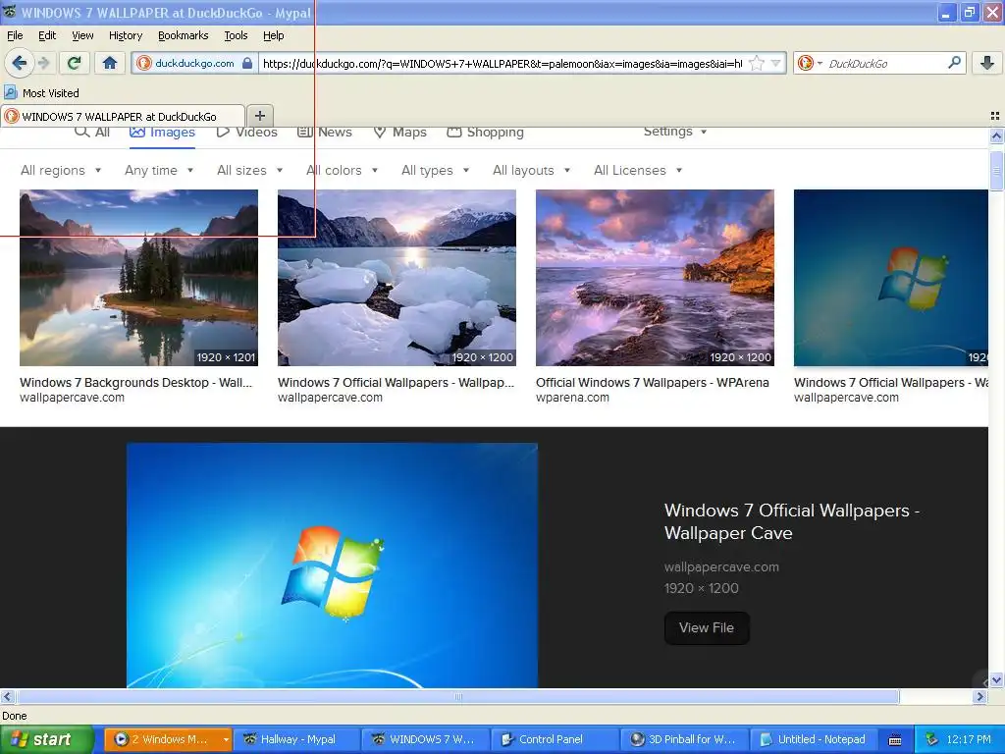Click the vertical scrollbar down arrow
1005x754 pixels.
pos(996,680)
